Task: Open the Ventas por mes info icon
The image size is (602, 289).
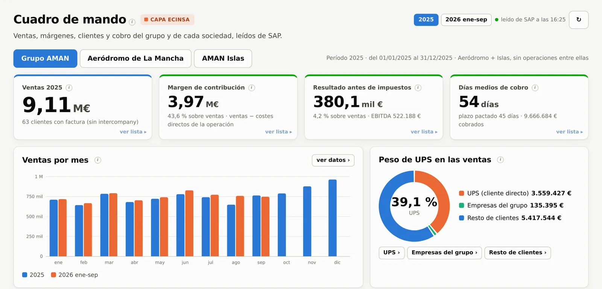Action: point(98,160)
